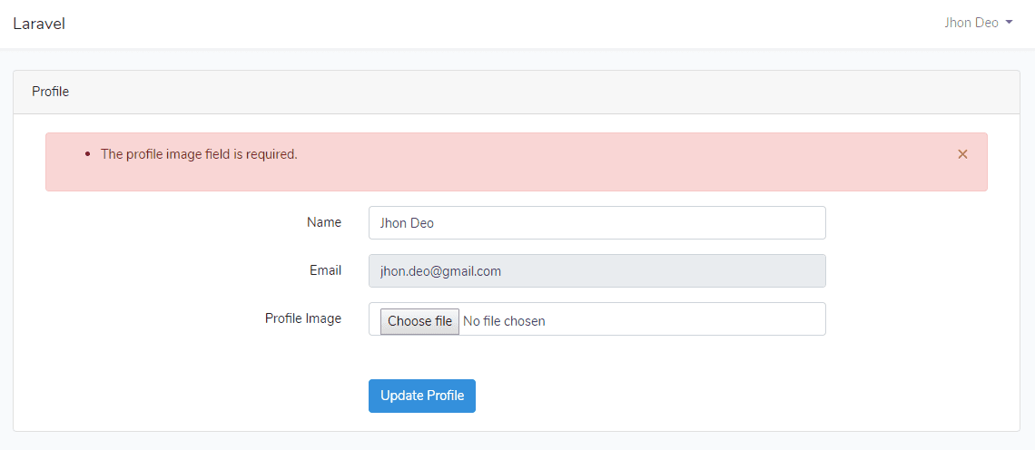Focus the Name input field
This screenshot has width=1035, height=450.
coord(596,223)
